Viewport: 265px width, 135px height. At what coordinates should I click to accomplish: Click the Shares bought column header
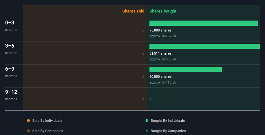(x=163, y=11)
